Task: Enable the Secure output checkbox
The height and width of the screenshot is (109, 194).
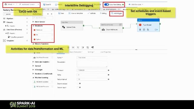Action: (x=78, y=84)
